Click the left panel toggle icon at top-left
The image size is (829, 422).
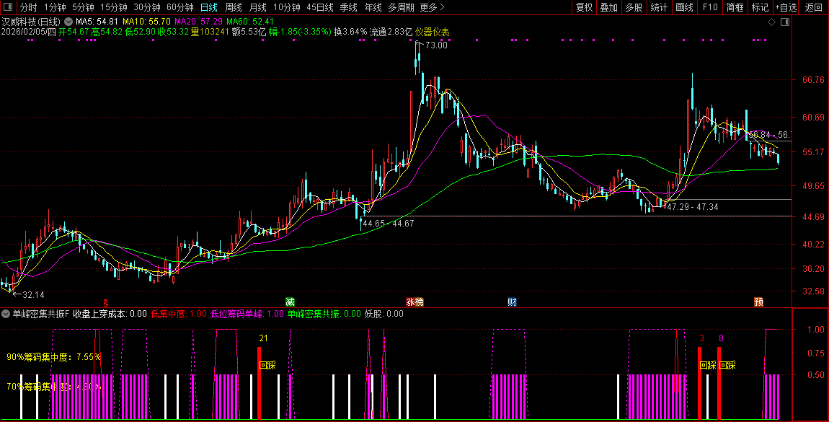[x=7, y=7]
